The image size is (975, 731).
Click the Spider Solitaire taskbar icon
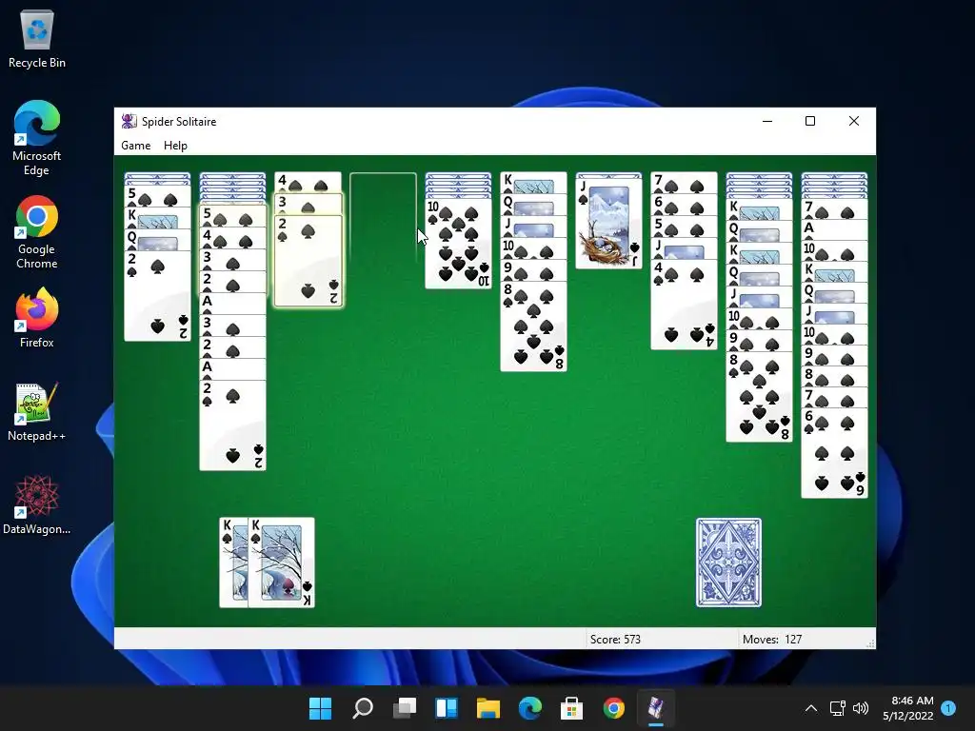tap(655, 708)
